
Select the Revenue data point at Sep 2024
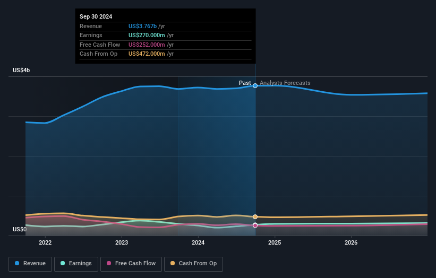coord(255,86)
